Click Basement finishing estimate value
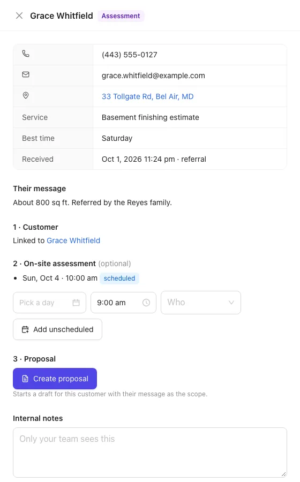Image resolution: width=300 pixels, height=482 pixels. point(151,117)
